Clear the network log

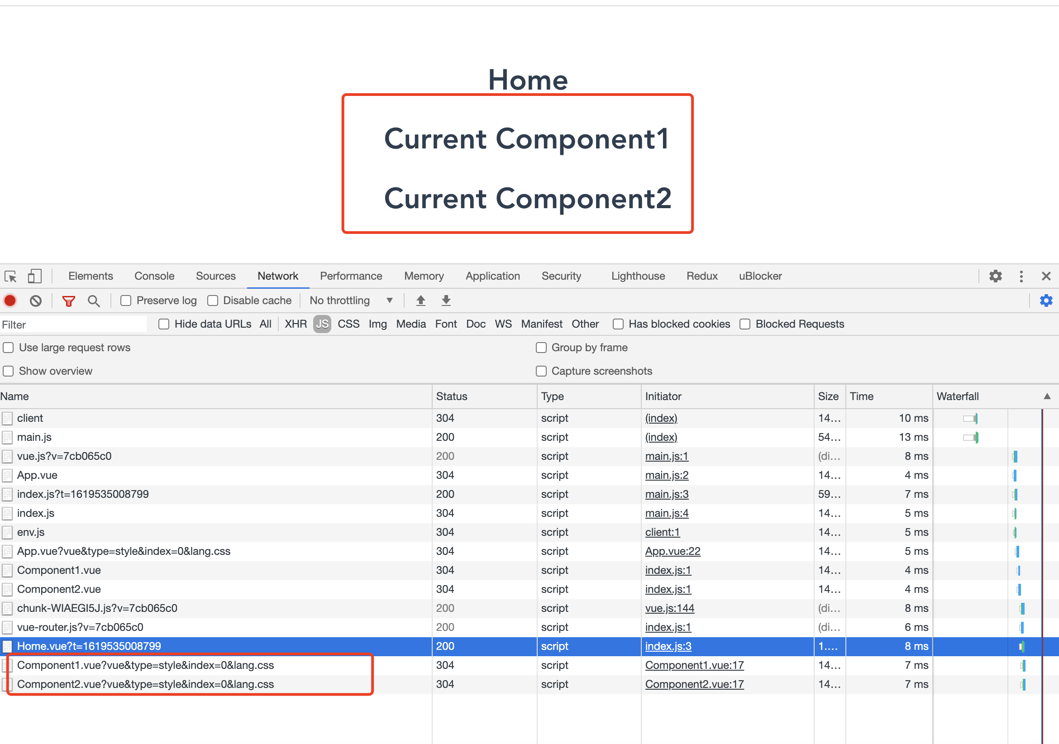click(35, 301)
